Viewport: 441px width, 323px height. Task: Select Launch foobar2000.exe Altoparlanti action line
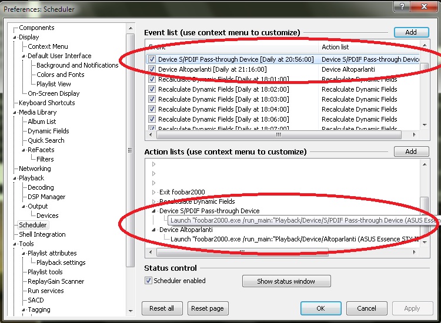(294, 239)
